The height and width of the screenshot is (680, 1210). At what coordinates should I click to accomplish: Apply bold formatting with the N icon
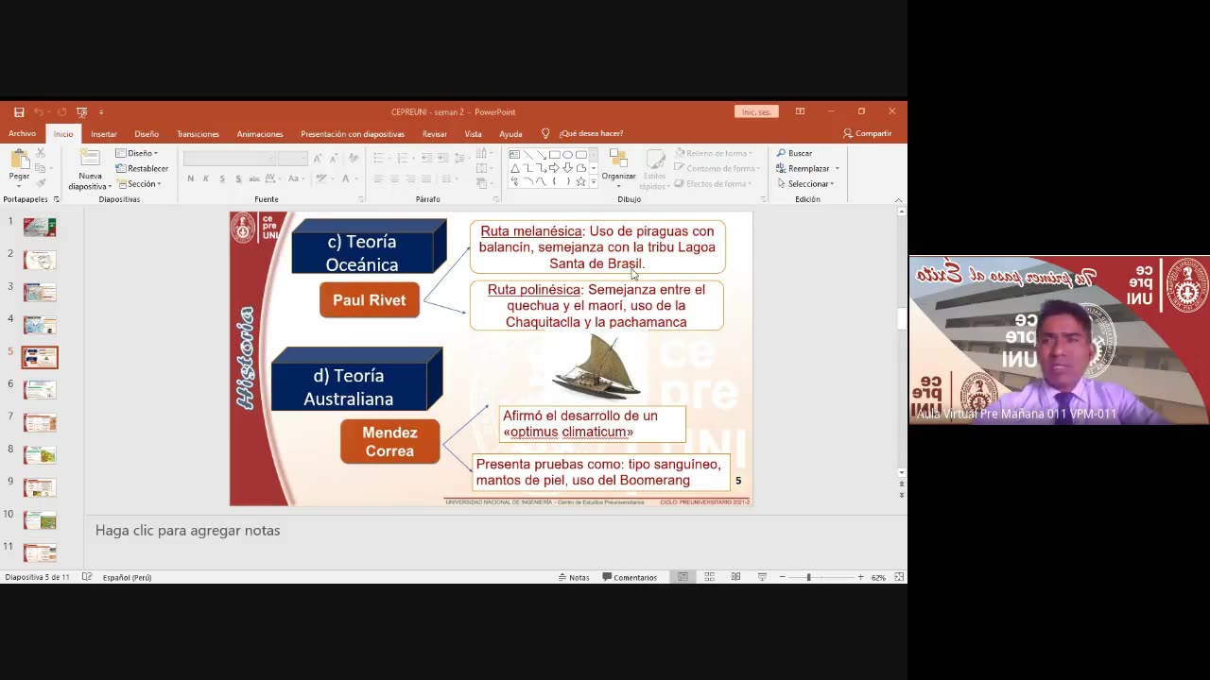coord(191,178)
